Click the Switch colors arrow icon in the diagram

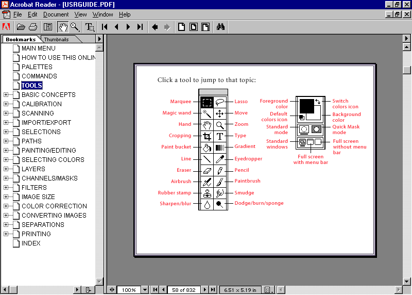(x=318, y=102)
